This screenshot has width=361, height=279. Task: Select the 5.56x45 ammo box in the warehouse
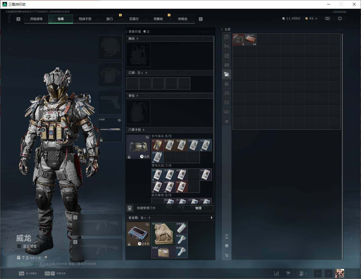tap(251, 40)
